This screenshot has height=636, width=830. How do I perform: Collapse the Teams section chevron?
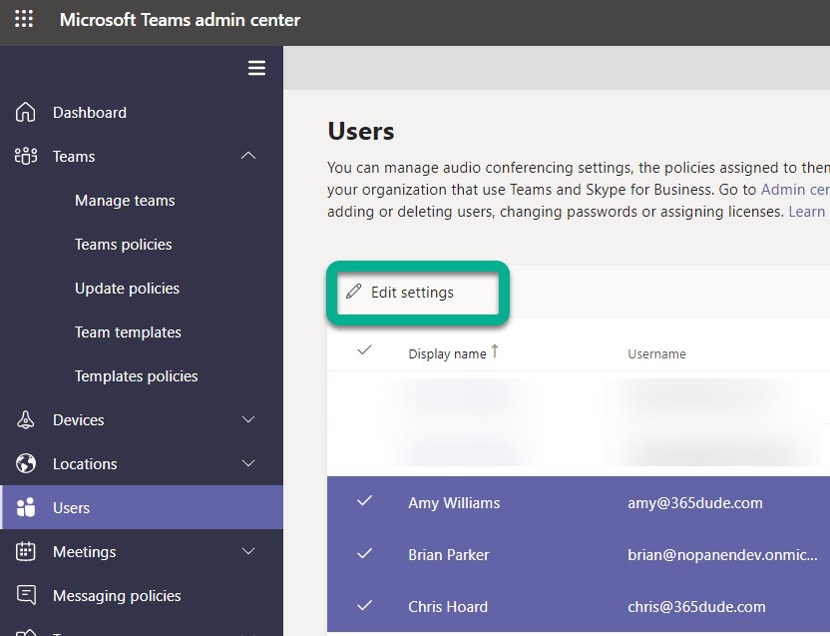(248, 157)
